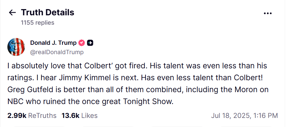Click the black plus badge beside the name
This screenshot has width=295, height=127.
click(90, 43)
